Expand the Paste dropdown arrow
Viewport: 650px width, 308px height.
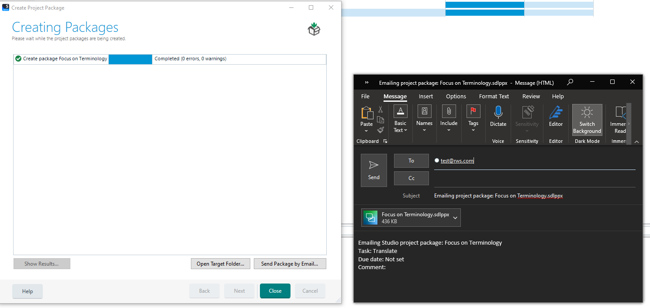pos(366,131)
